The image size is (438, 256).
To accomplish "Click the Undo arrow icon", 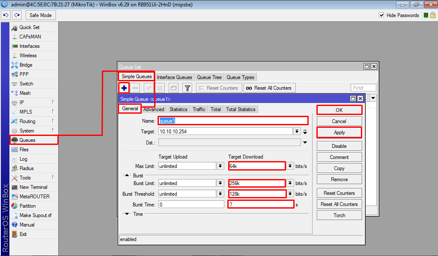I will 6,15.
